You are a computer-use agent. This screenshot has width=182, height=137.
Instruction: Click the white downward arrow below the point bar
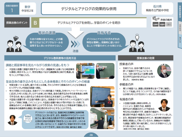(x=76, y=33)
